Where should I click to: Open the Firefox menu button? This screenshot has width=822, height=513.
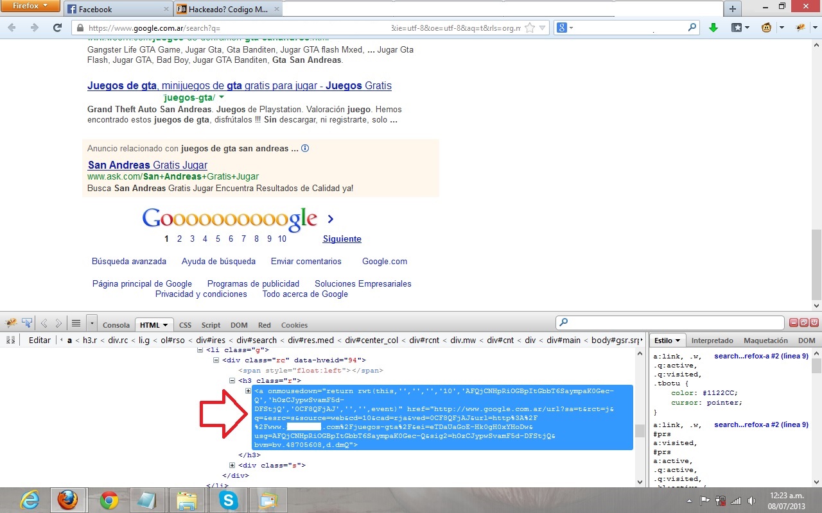tap(31, 6)
